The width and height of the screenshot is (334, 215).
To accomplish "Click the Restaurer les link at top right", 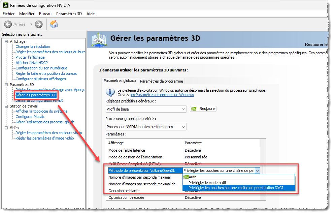I will [316, 44].
